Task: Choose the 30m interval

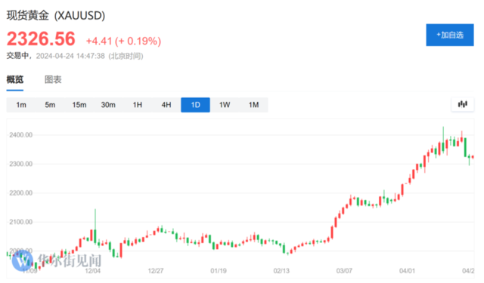Action: (x=108, y=105)
